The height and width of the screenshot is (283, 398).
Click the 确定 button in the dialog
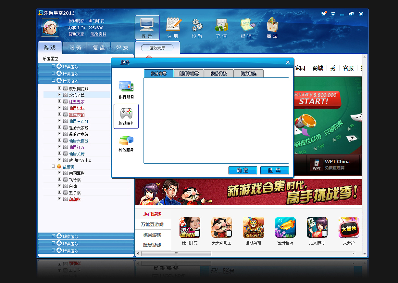pos(243,170)
